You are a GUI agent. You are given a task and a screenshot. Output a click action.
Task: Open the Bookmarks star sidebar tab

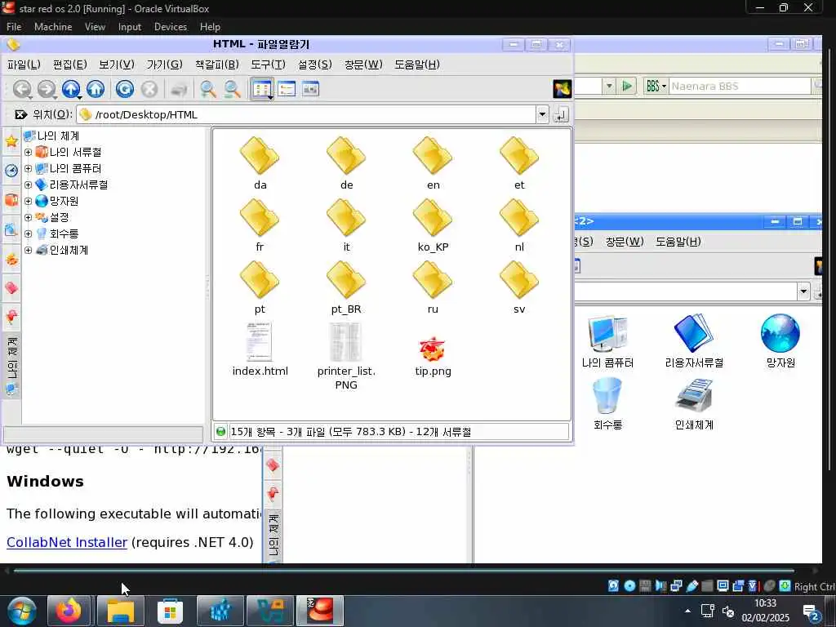tap(11, 142)
